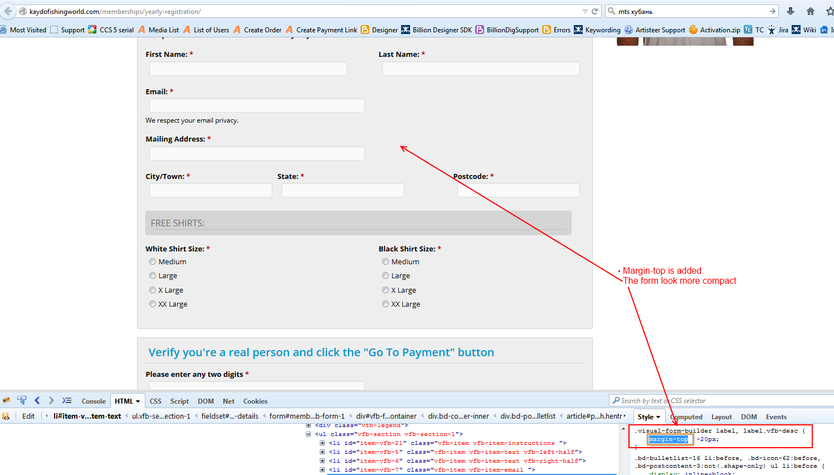Open the Firebug command line expander icon
The height and width of the screenshot is (475, 834).
coord(66,400)
